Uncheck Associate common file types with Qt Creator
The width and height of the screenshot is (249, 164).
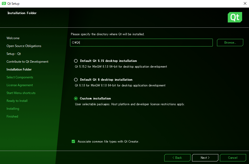point(73,141)
